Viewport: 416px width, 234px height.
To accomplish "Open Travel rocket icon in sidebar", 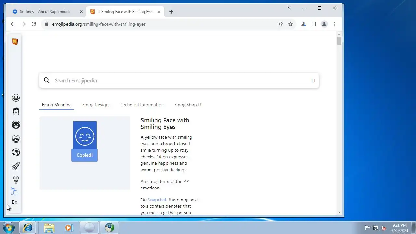I will pos(16,166).
